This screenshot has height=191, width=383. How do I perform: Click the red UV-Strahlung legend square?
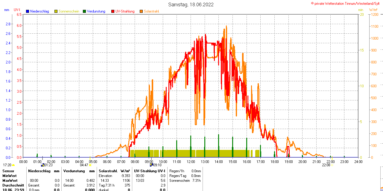click(x=113, y=11)
